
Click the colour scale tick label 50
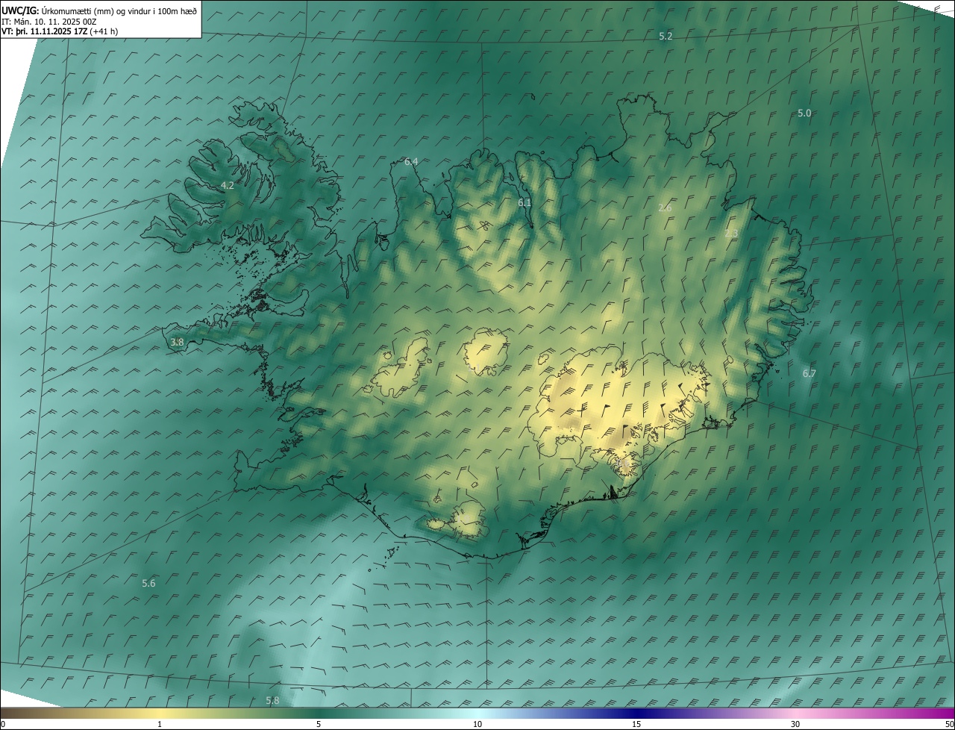click(x=948, y=724)
